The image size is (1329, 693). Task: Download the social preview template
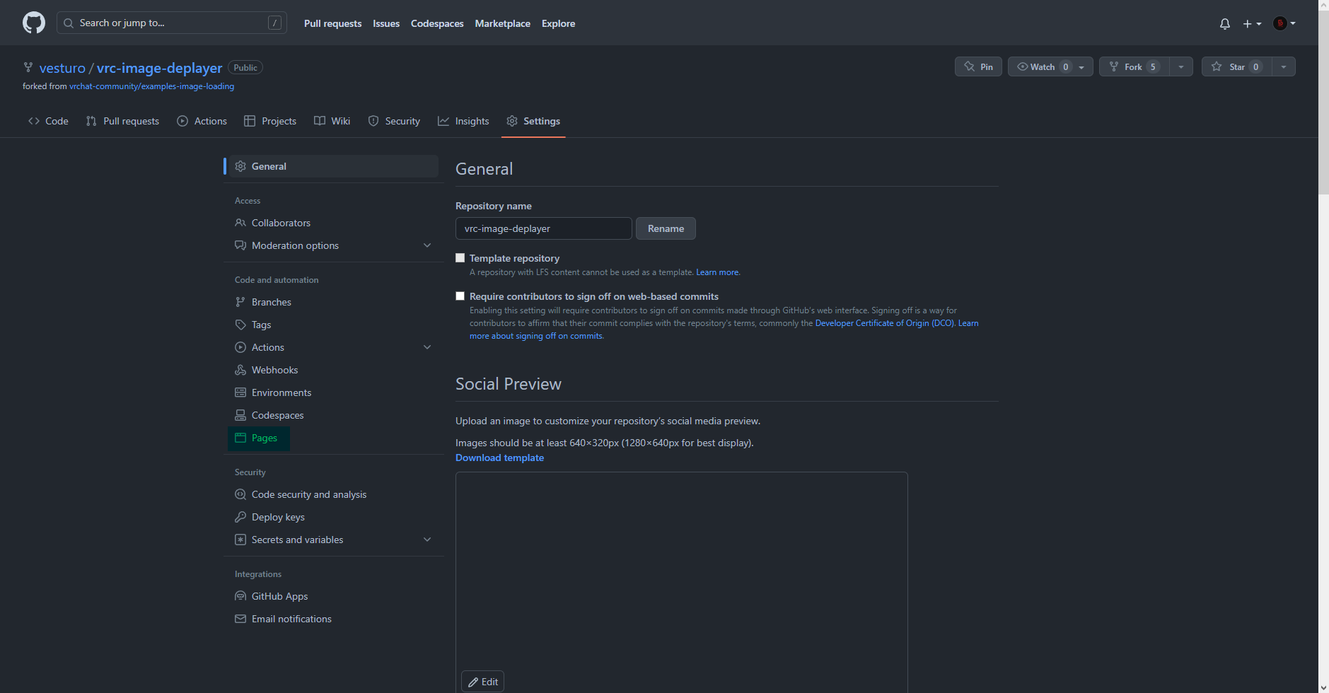[499, 458]
